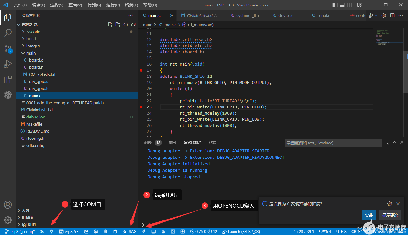The height and width of the screenshot is (235, 408).
Task: Open the Extensions view
Action: pos(8,79)
